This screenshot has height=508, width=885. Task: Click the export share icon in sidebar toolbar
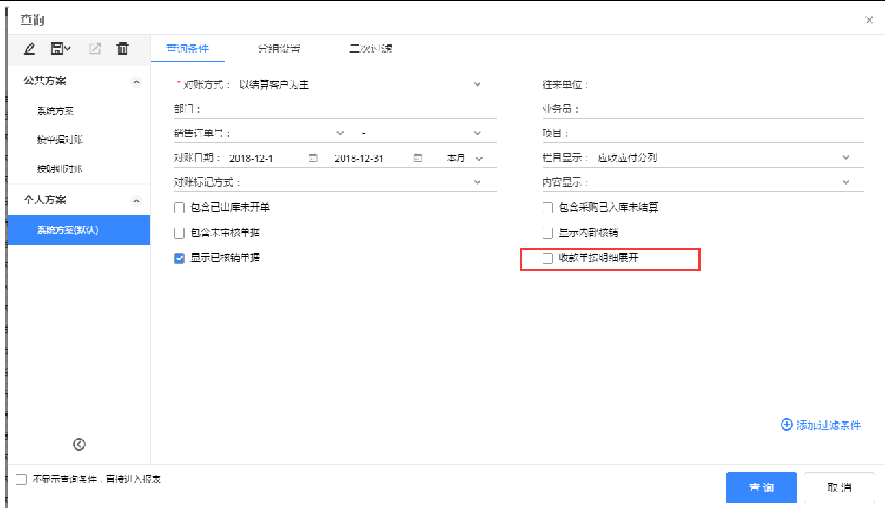click(95, 49)
